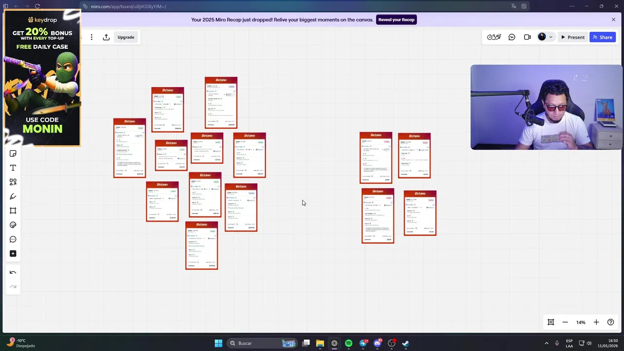Select the leftmost Betano card
Screen dimensions: 624x351
tap(130, 148)
